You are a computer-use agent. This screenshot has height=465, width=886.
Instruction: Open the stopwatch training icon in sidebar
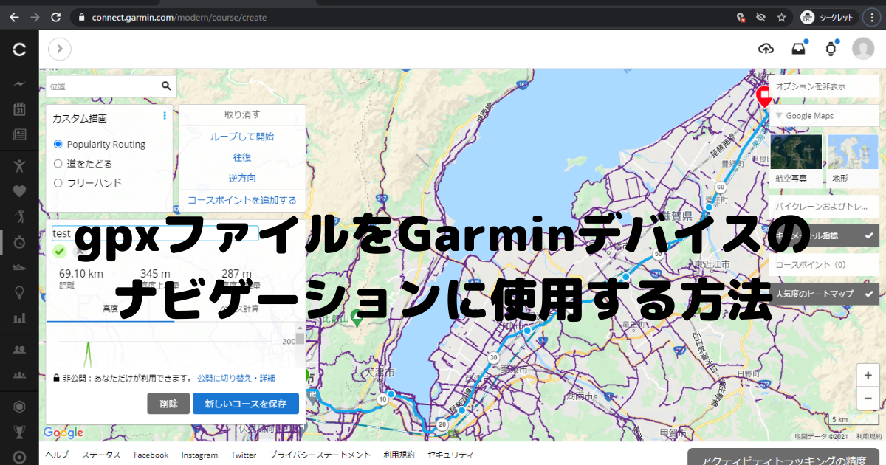20,241
